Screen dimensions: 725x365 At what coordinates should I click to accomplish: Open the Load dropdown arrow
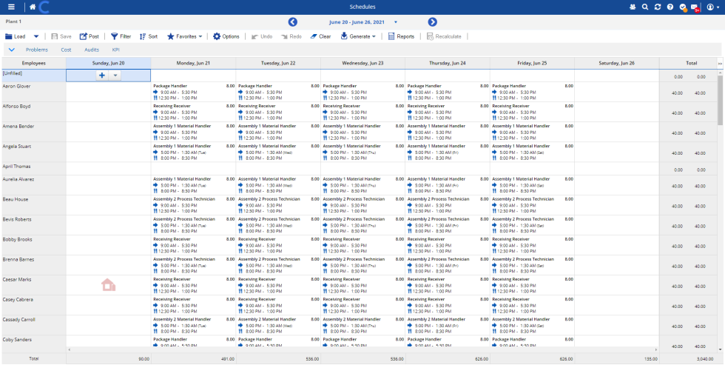(x=36, y=36)
